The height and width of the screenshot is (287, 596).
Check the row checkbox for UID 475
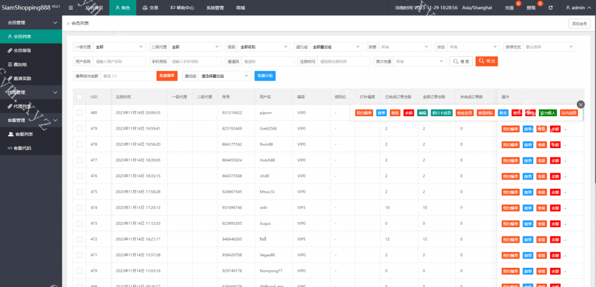click(x=79, y=192)
